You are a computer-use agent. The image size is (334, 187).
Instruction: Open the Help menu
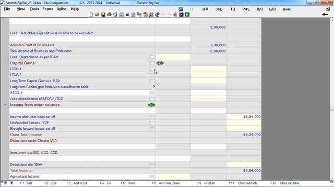coord(75,9)
